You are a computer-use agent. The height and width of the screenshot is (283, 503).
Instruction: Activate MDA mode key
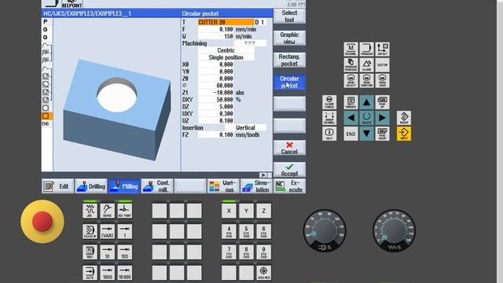pos(90,252)
